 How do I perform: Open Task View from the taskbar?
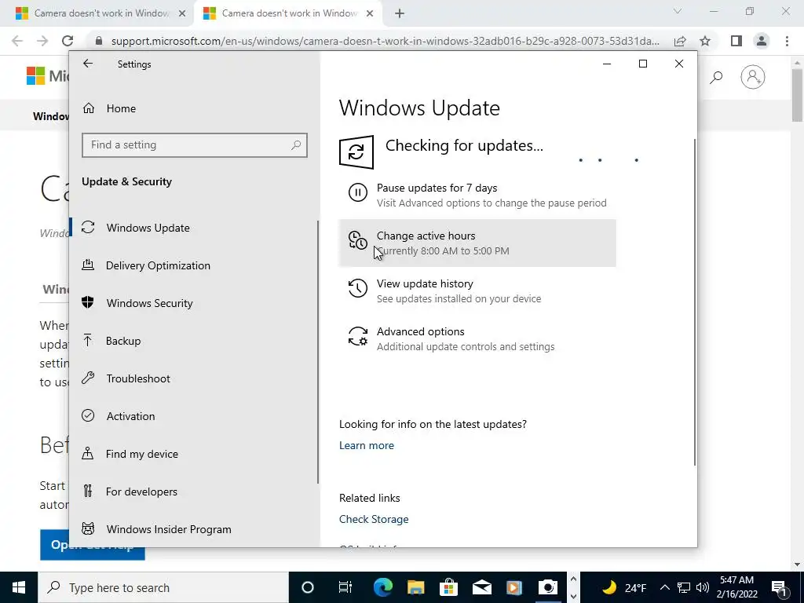(345, 587)
